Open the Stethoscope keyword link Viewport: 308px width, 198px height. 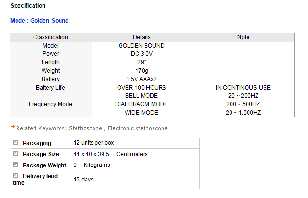(x=86, y=128)
